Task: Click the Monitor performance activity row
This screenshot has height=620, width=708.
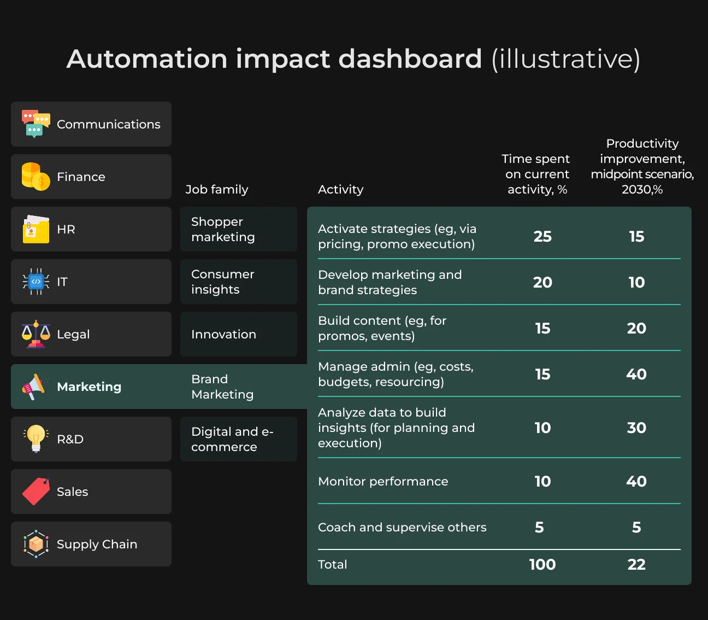Action: click(x=499, y=481)
